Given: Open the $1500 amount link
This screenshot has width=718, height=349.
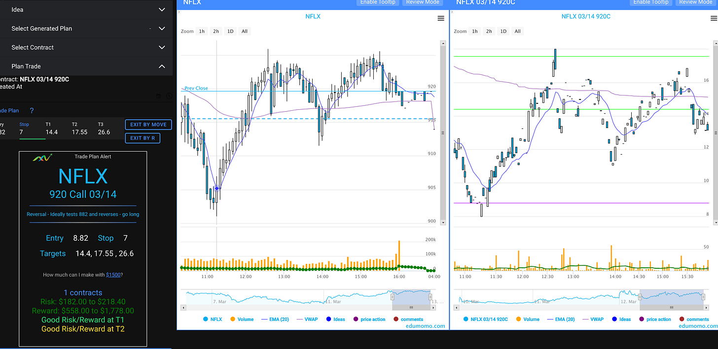Looking at the screenshot, I should point(113,275).
